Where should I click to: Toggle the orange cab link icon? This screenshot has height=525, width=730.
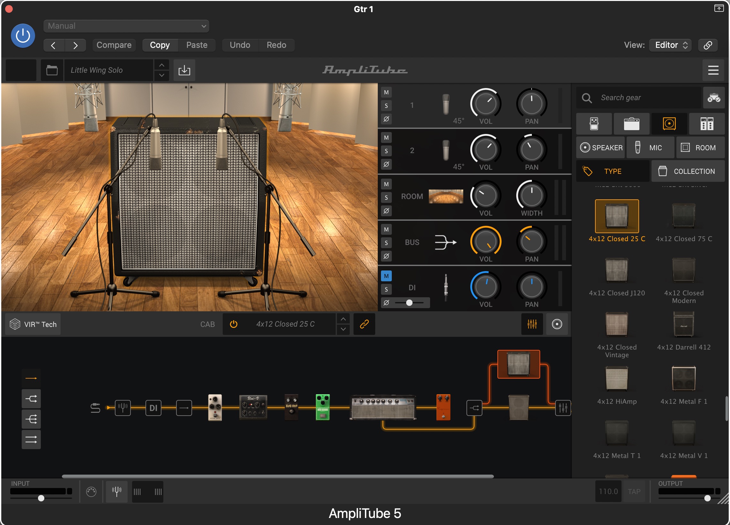coord(364,324)
